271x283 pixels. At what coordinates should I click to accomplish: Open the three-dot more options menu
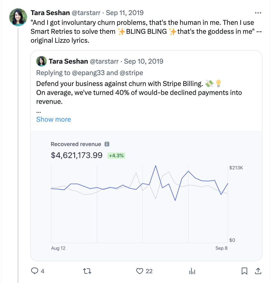pyautogui.click(x=258, y=13)
